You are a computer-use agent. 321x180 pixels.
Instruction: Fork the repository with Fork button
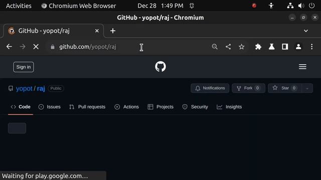[x=249, y=88]
